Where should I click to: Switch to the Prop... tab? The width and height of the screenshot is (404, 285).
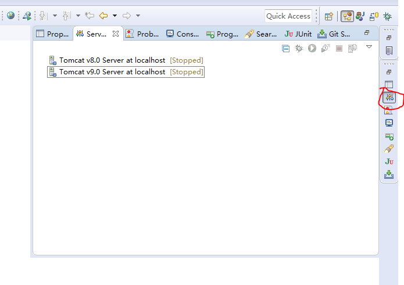point(52,34)
